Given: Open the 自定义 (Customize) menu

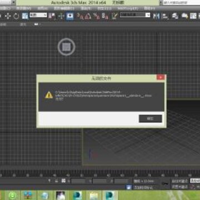Looking at the screenshot, I should [104, 8].
